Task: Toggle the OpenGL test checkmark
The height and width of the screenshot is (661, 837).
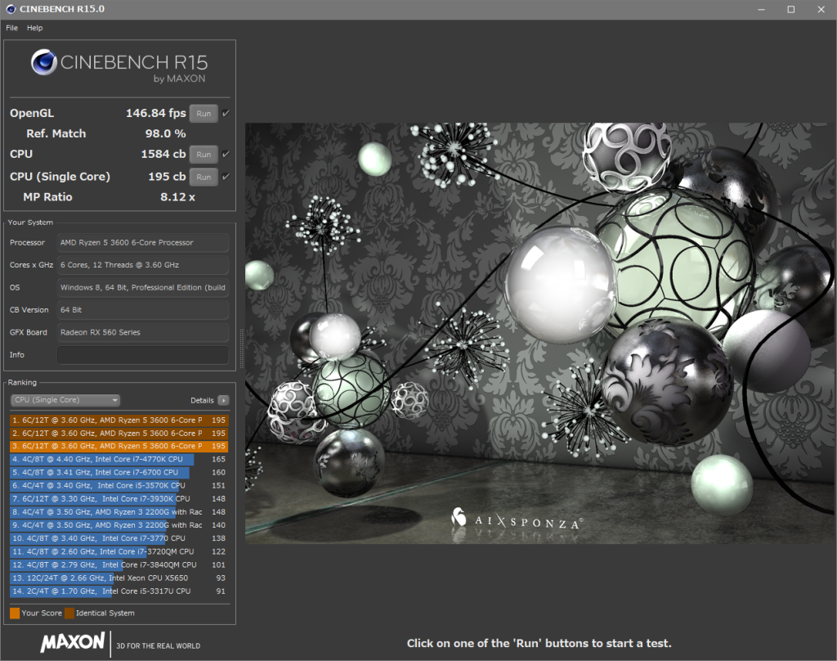Action: click(x=226, y=113)
